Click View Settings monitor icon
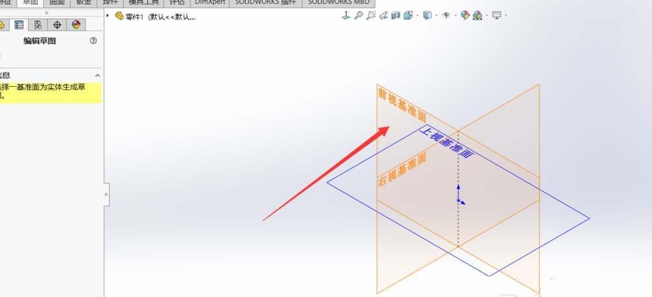 (497, 16)
